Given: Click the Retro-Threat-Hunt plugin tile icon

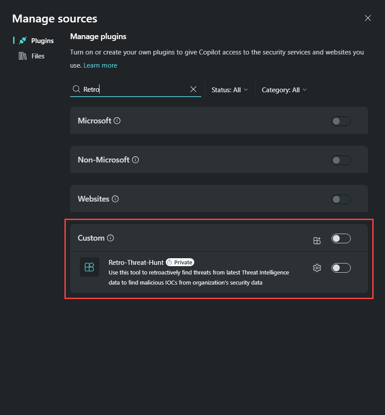Looking at the screenshot, I should 89,267.
